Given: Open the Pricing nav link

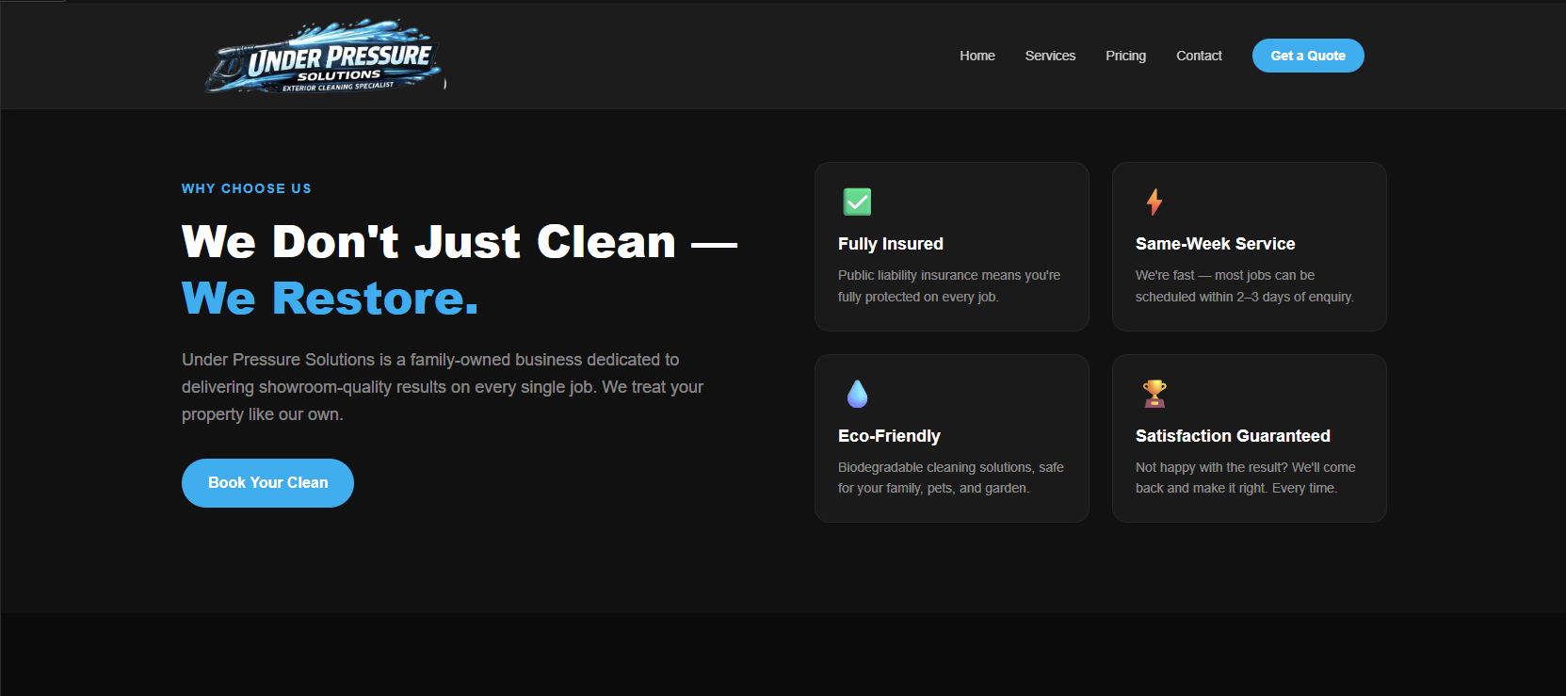Looking at the screenshot, I should [x=1125, y=56].
